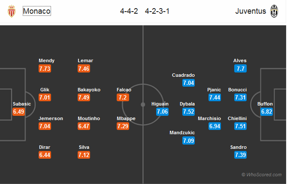
Task: Click Juventus's 4-2-3-1 formation label
Action: (157, 11)
